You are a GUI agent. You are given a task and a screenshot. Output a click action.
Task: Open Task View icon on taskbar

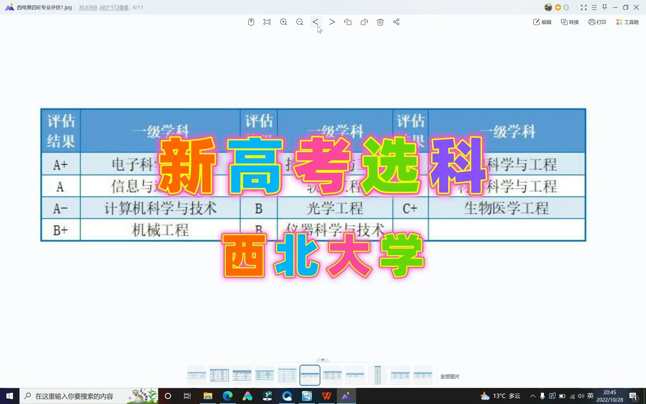187,396
